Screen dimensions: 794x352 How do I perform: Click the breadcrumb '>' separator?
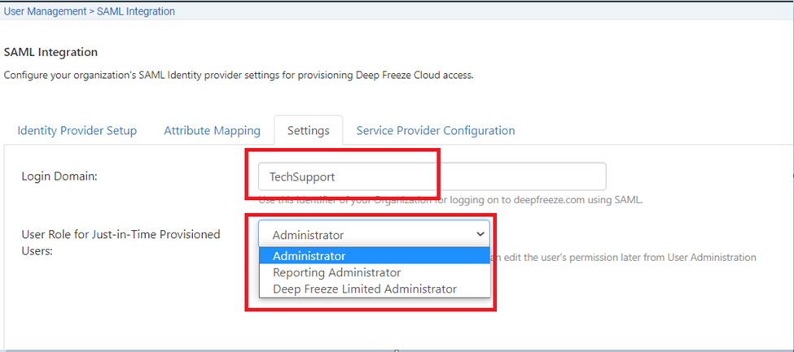91,11
